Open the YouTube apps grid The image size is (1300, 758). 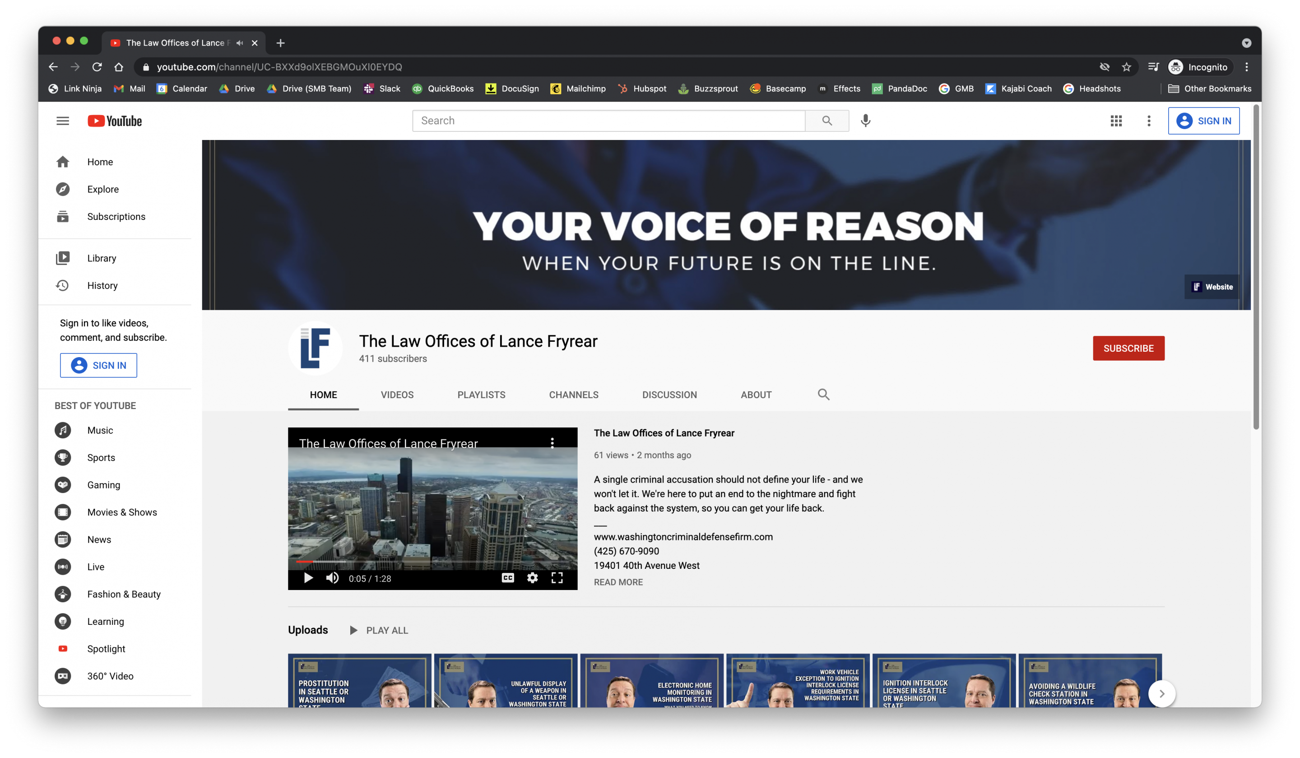click(x=1116, y=121)
